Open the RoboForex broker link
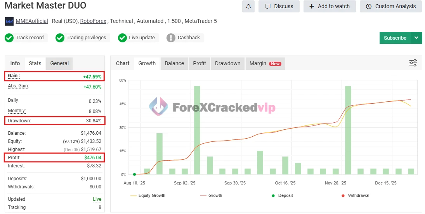This screenshot has height=214, width=425. tap(93, 21)
